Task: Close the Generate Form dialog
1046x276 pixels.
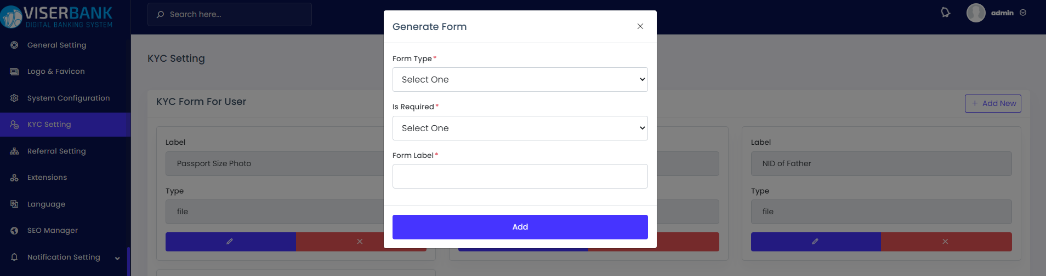Action: [x=640, y=26]
